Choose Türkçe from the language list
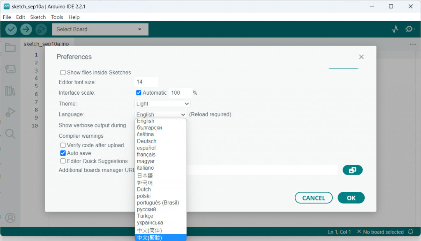The width and height of the screenshot is (421, 241). (x=161, y=216)
